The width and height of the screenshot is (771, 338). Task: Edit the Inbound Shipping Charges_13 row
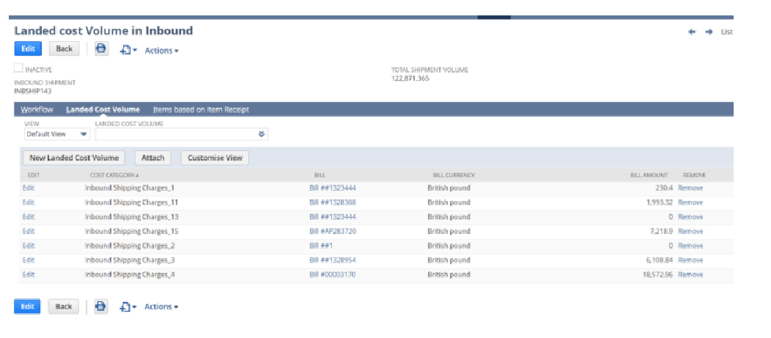pyautogui.click(x=29, y=216)
